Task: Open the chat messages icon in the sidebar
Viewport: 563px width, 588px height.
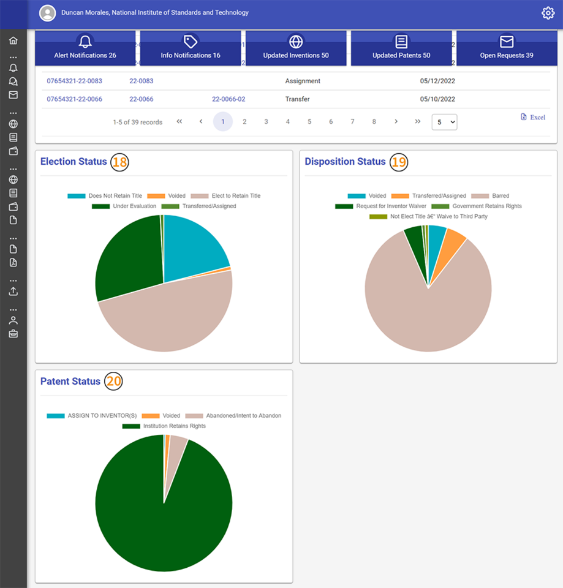Action: click(12, 82)
